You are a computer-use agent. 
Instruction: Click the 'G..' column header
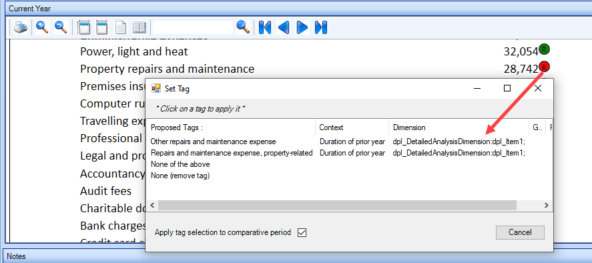(x=537, y=127)
